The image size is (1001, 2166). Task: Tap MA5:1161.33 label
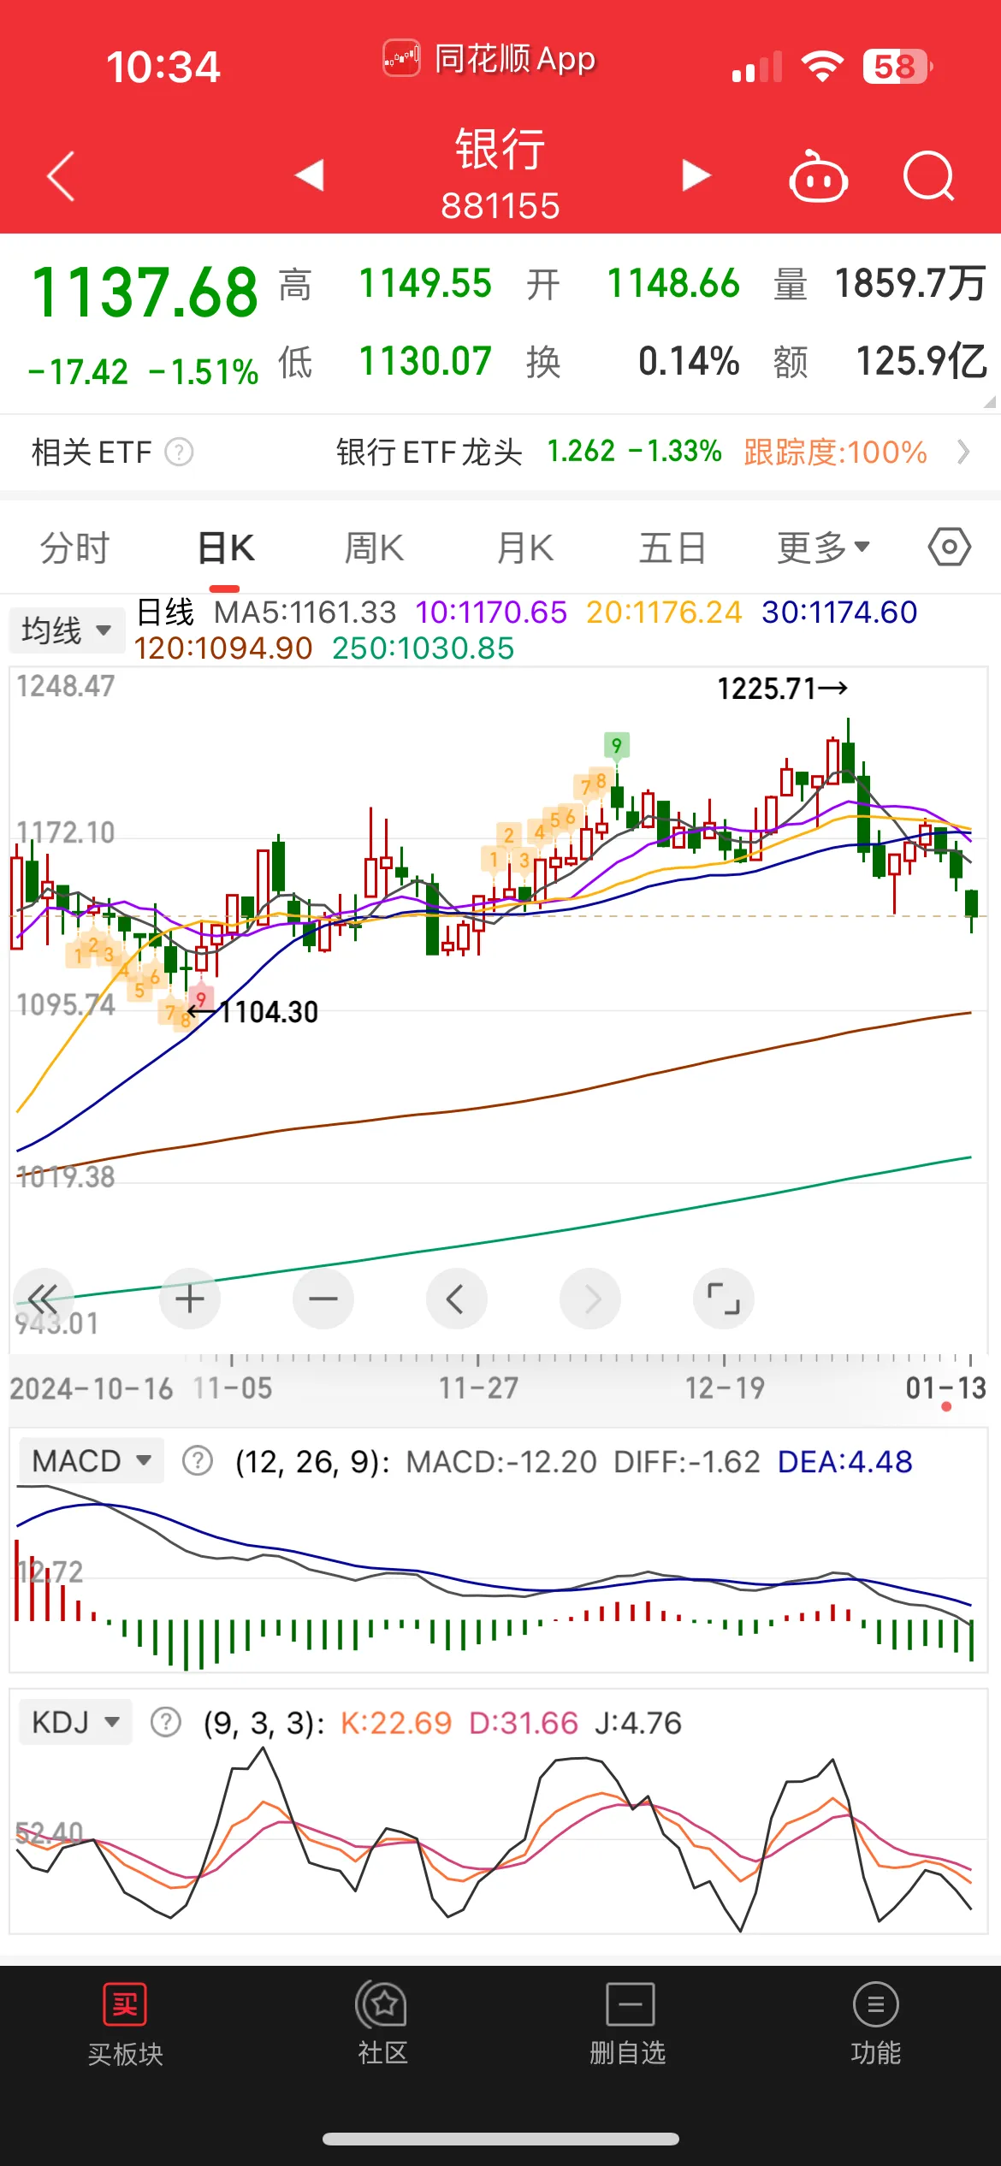pos(305,613)
